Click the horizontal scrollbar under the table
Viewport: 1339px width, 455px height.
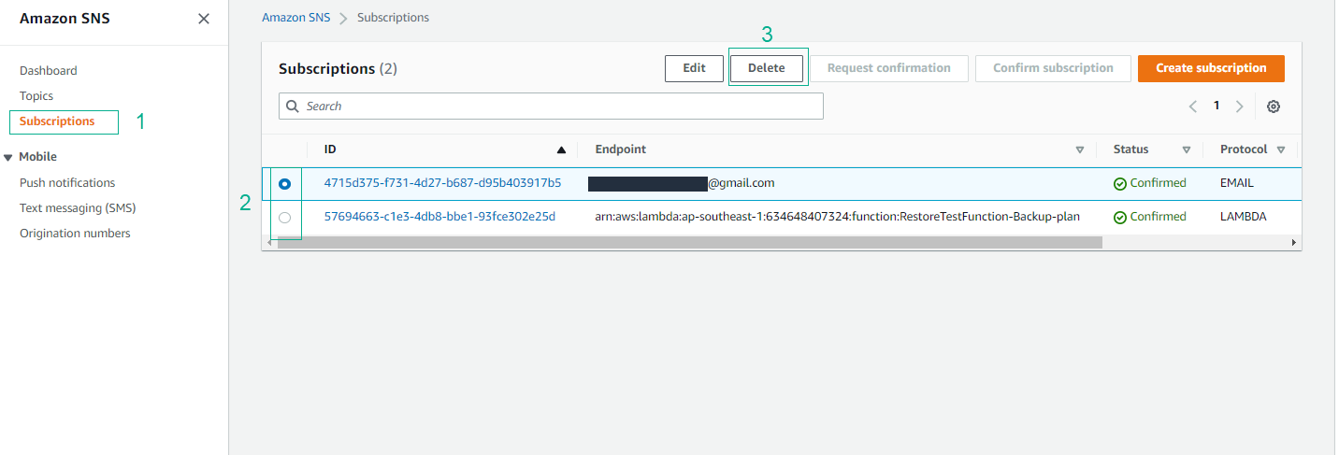point(689,242)
